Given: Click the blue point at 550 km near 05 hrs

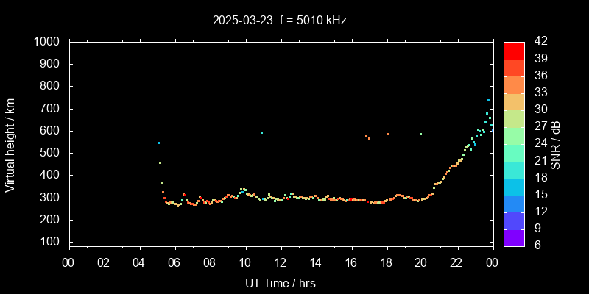Looking at the screenshot, I should 158,143.
